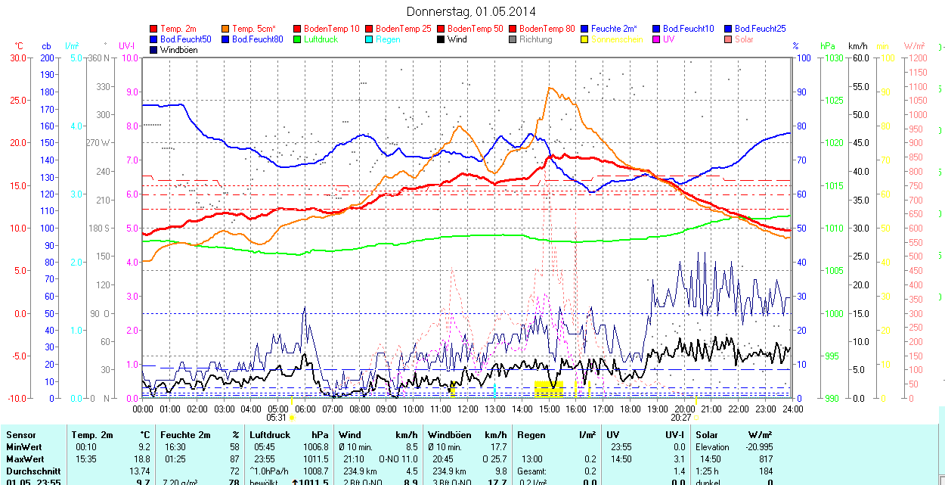Click the Luftdruck column header in table

268,435
